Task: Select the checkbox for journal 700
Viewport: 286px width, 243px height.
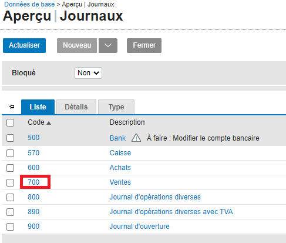Action: click(10, 182)
